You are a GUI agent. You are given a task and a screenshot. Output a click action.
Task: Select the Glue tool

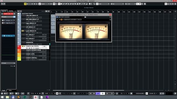71,4
